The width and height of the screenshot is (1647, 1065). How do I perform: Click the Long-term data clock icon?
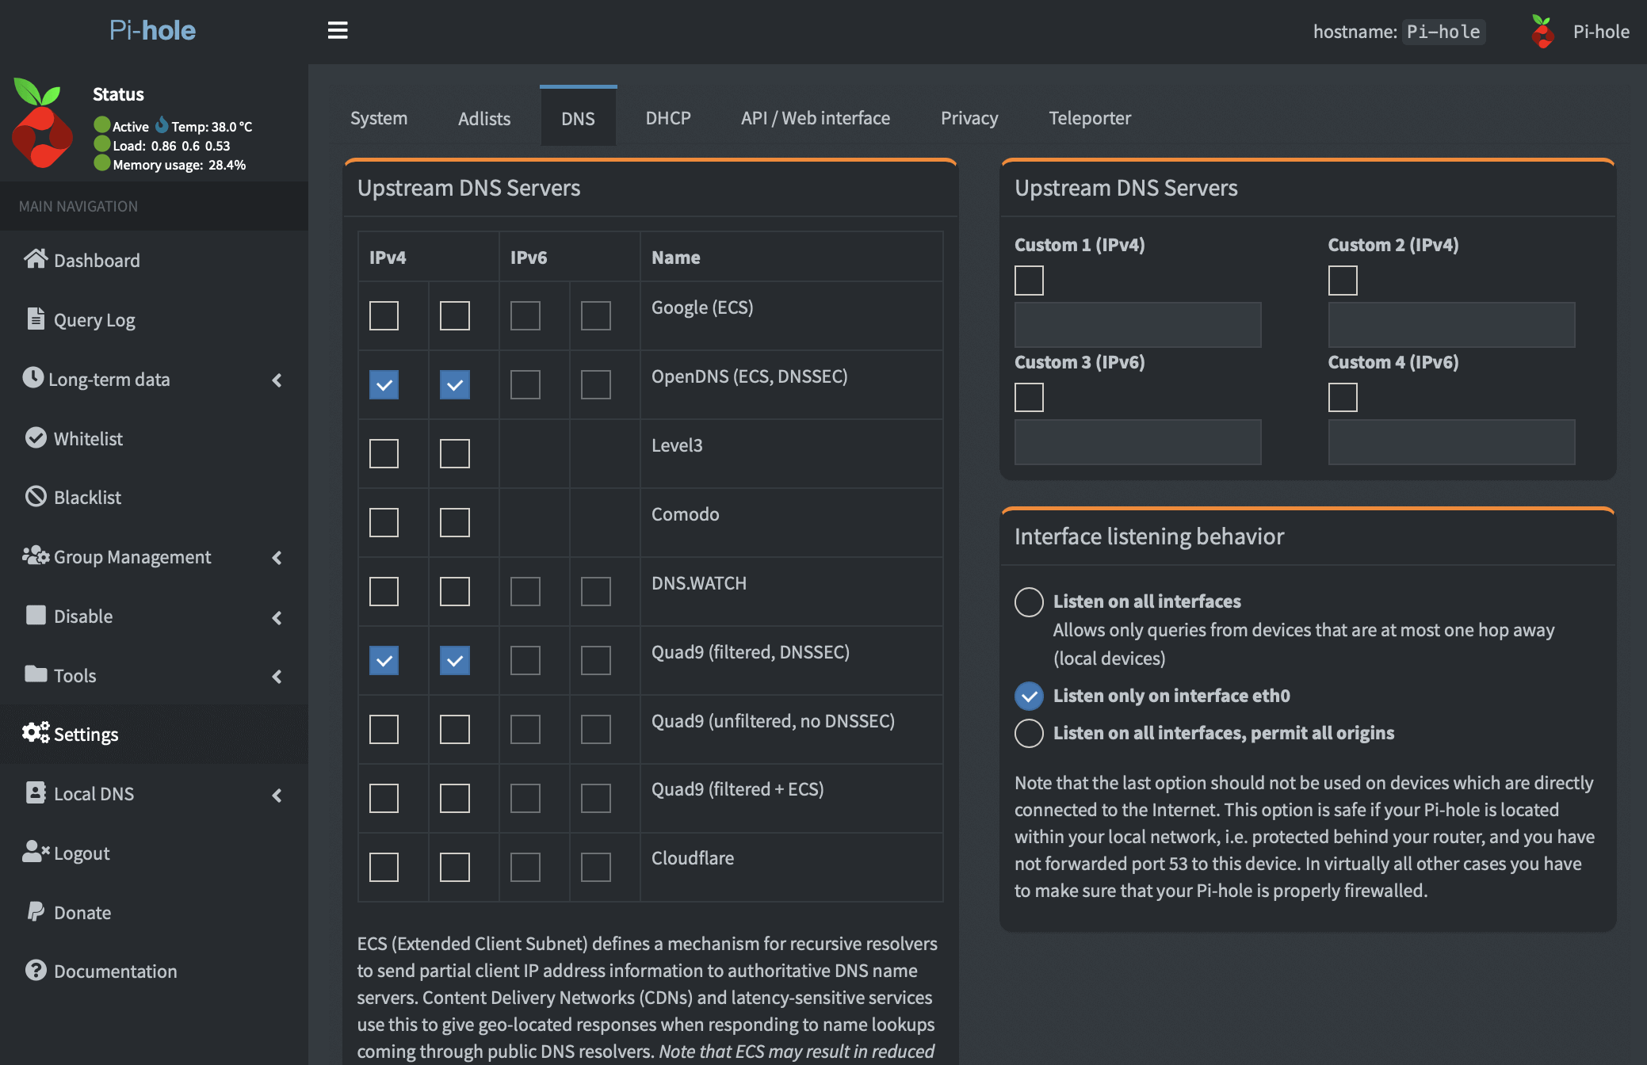[x=32, y=377]
